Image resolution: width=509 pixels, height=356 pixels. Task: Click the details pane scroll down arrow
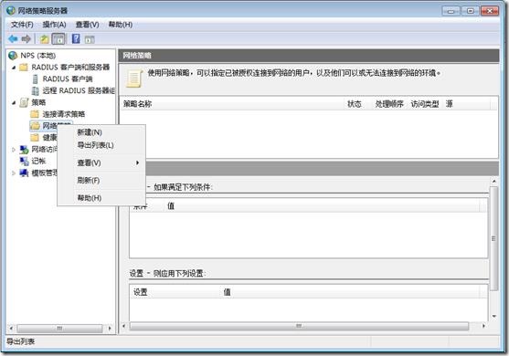click(x=493, y=316)
